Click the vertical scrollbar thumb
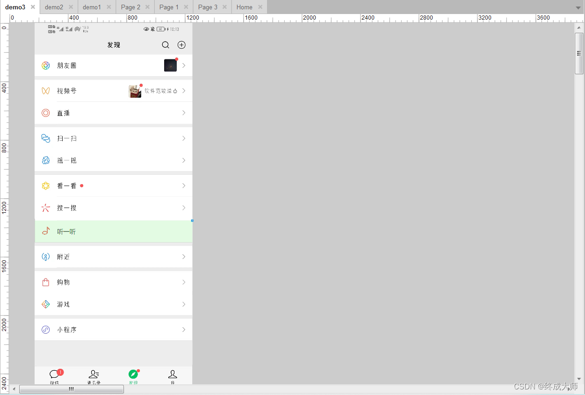585x395 pixels. coord(579,53)
